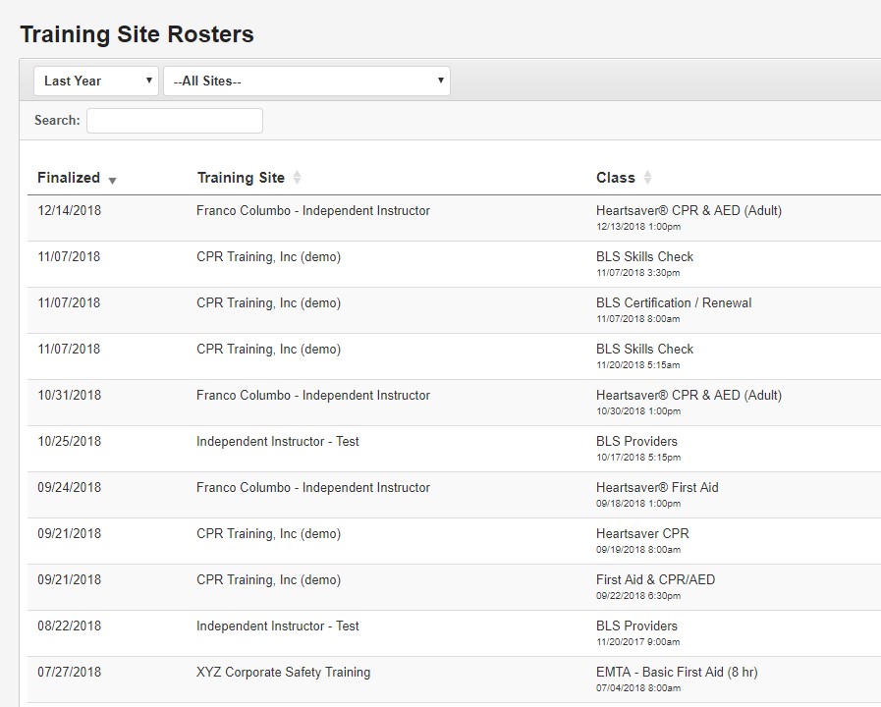Click the Class column sort arrows icon
881x707 pixels.
tap(648, 178)
